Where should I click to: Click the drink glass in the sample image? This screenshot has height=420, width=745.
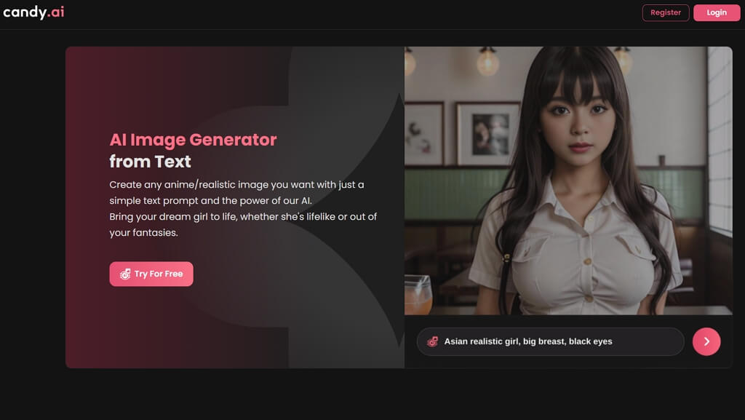coord(418,295)
